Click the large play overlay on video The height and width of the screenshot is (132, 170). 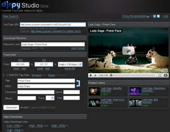(x=128, y=50)
